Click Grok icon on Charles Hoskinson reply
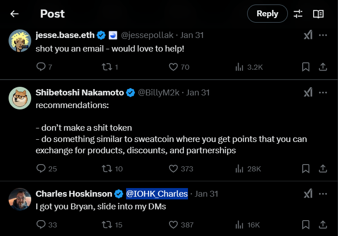 click(308, 194)
